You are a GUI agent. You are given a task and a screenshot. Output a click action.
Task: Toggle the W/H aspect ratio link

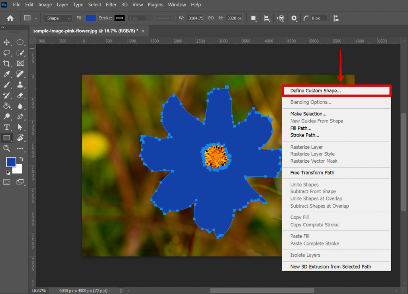coord(210,18)
